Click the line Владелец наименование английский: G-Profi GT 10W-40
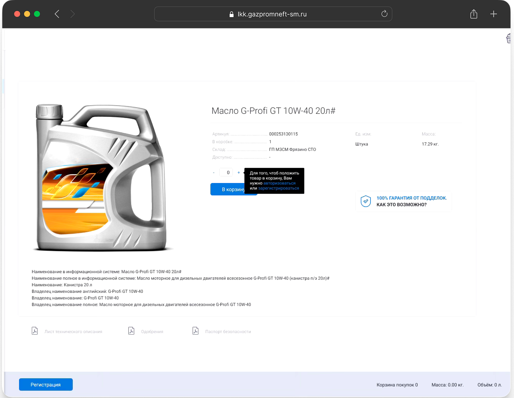This screenshot has height=398, width=514. pos(87,291)
